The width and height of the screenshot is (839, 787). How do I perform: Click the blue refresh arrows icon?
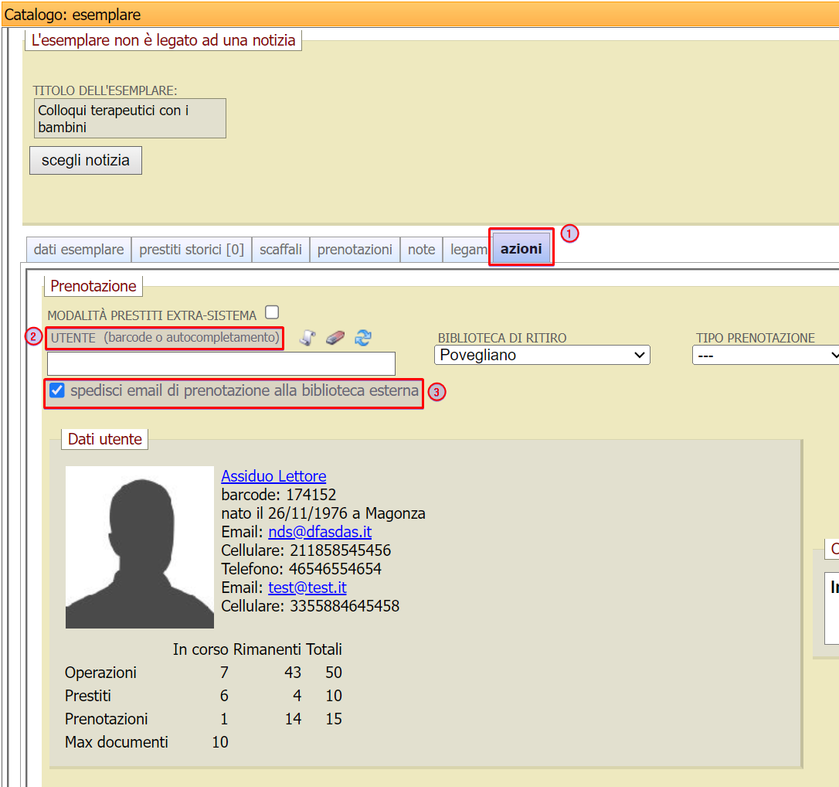363,338
